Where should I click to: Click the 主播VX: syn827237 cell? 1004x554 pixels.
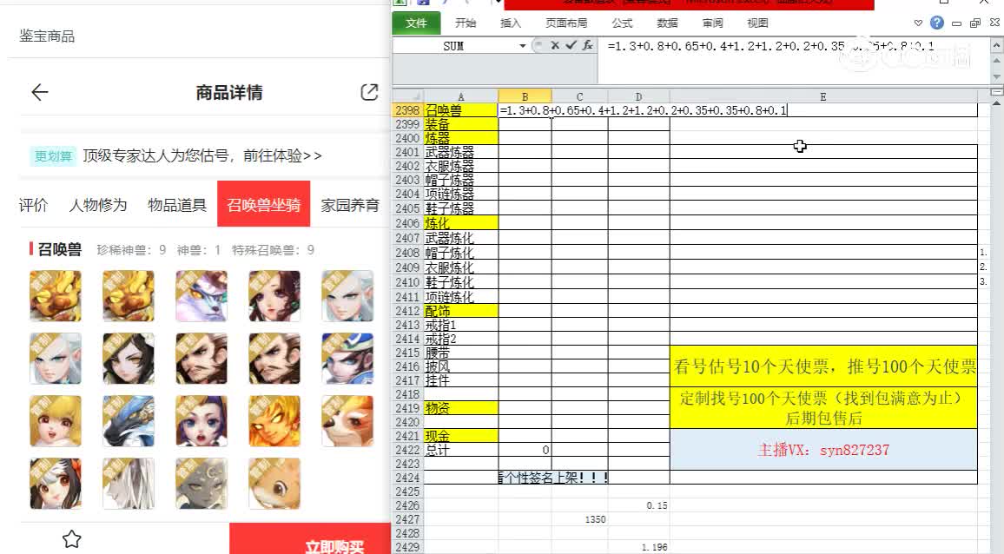click(x=823, y=450)
